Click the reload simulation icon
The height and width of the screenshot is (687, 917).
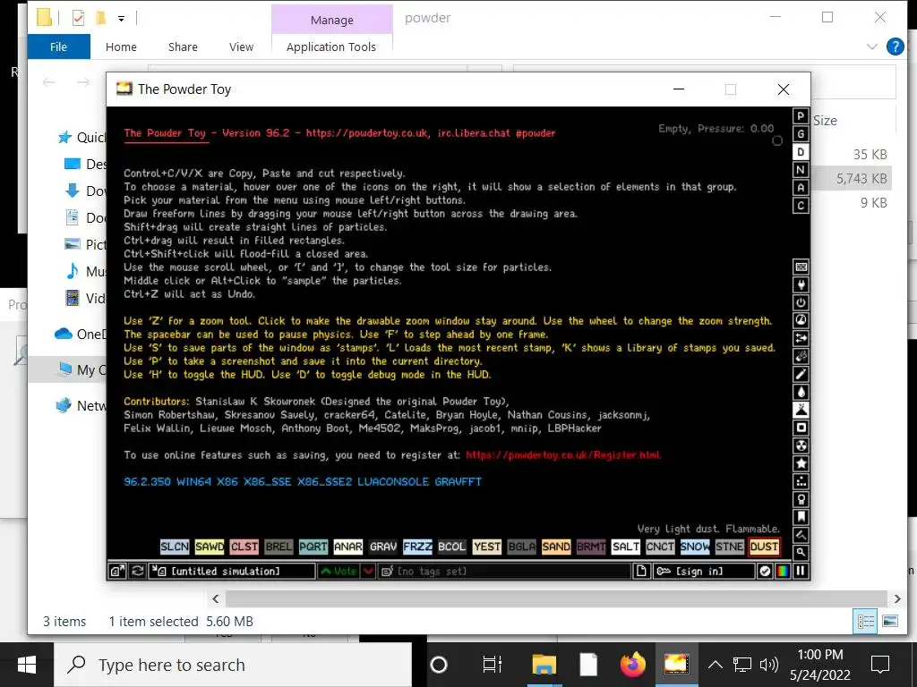click(x=137, y=571)
